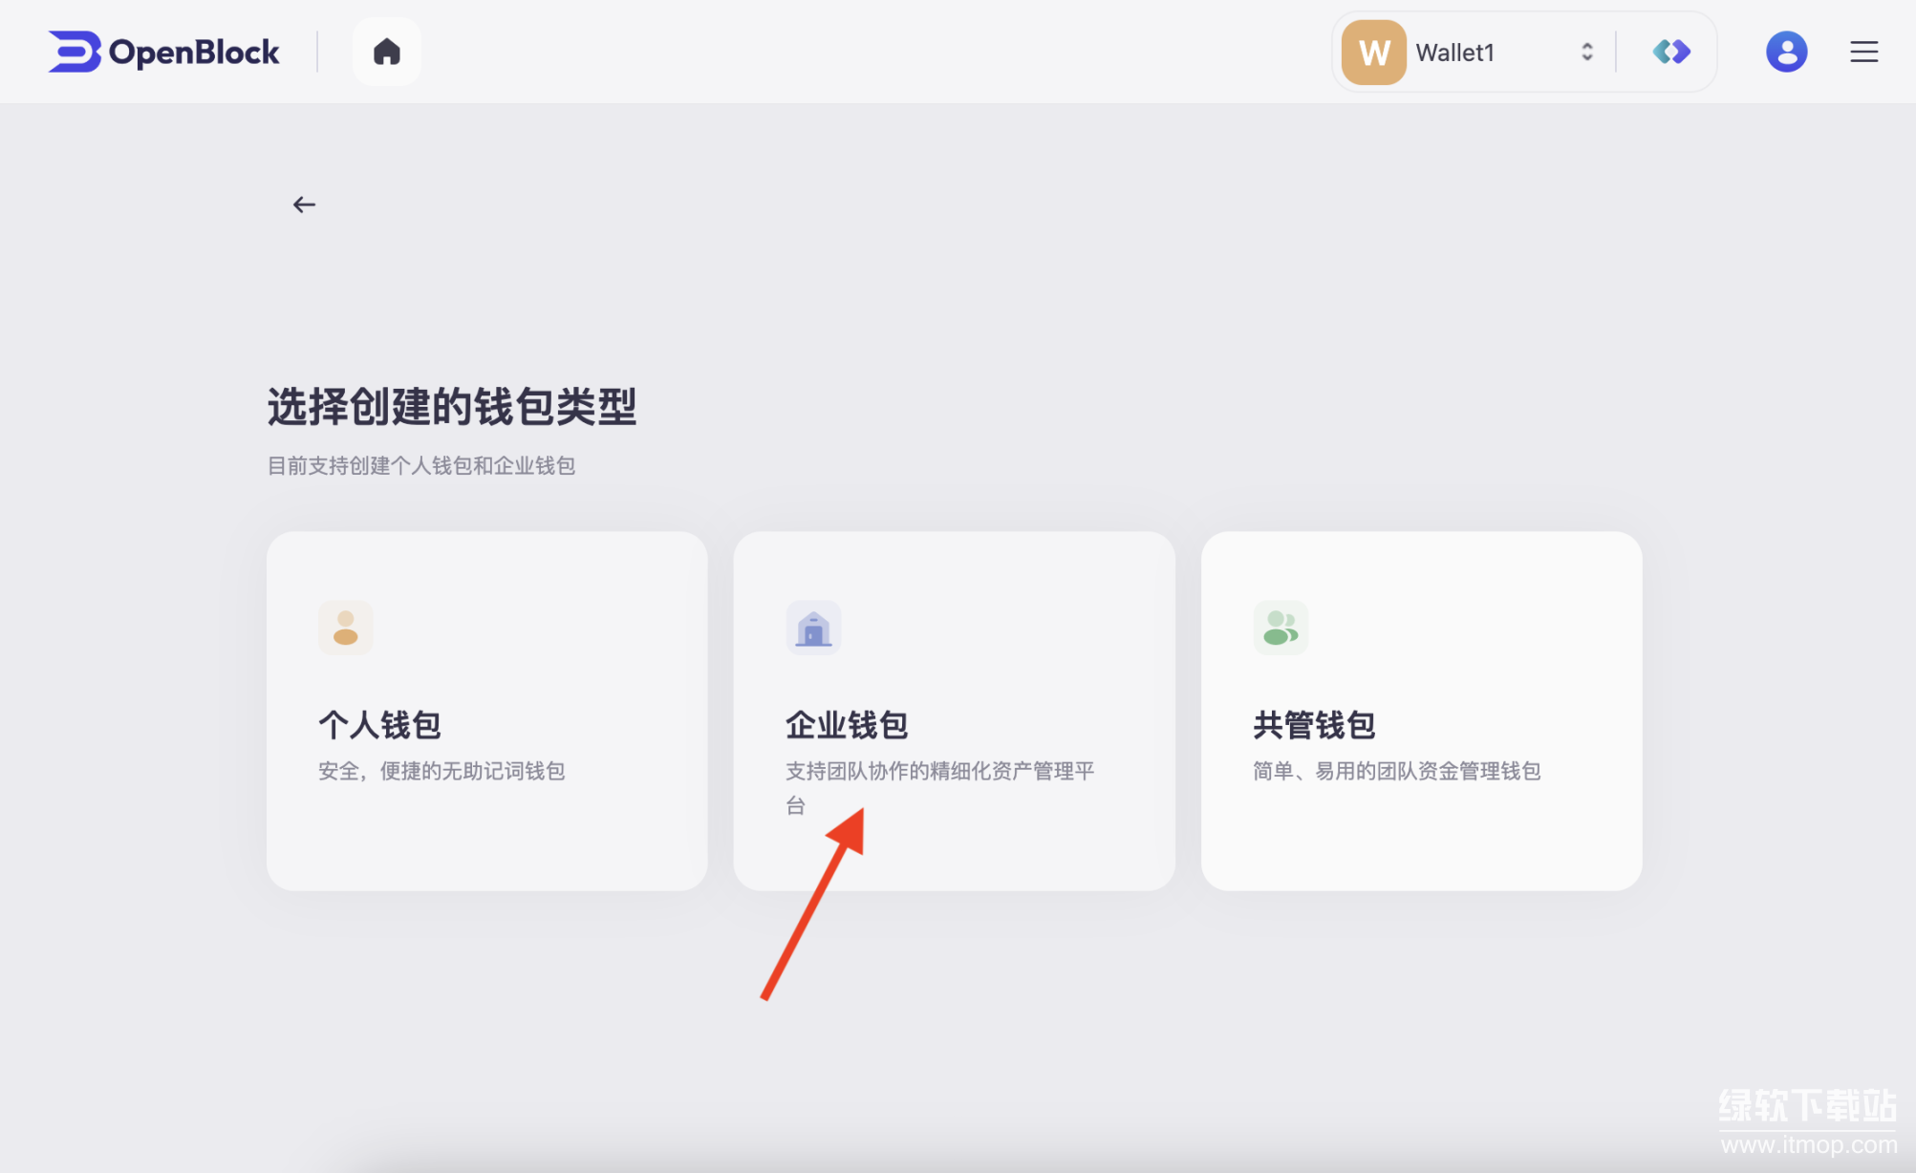Open the user profile avatar

point(1785,52)
